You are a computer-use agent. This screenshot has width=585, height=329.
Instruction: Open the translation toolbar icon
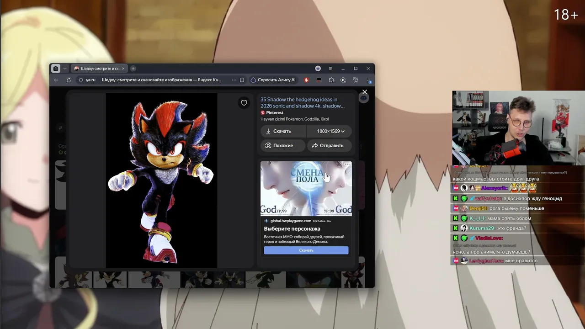(x=356, y=80)
